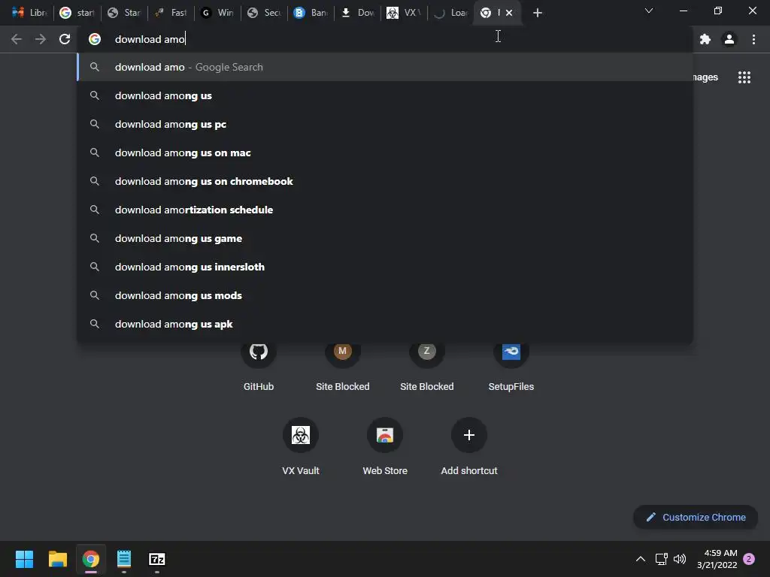
Task: Open the Site Blocked shortcut with Z icon
Action: [x=427, y=364]
